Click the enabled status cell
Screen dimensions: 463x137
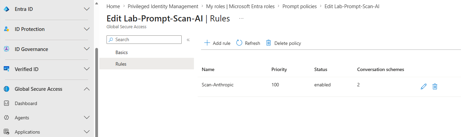pyautogui.click(x=323, y=85)
